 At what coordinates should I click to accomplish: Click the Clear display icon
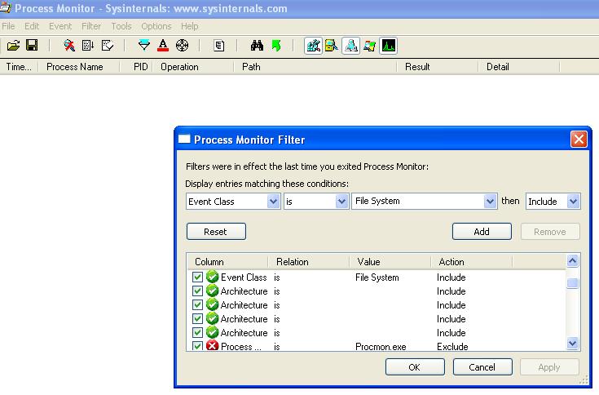[108, 46]
